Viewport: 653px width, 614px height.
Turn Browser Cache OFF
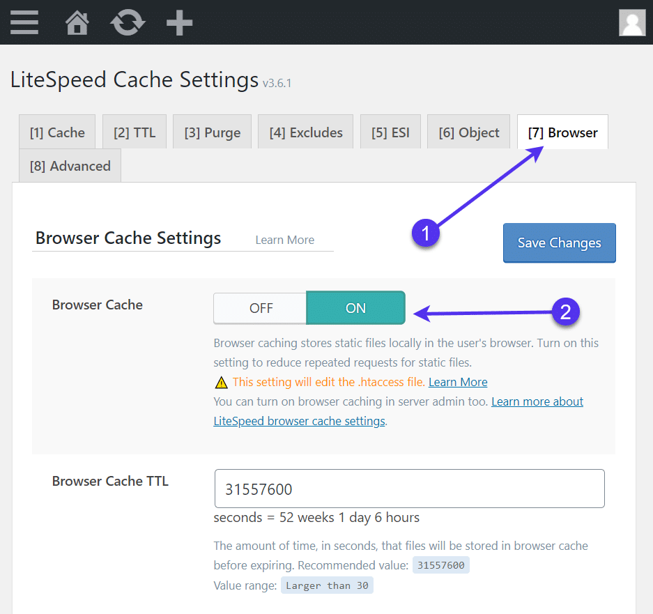[x=260, y=307]
